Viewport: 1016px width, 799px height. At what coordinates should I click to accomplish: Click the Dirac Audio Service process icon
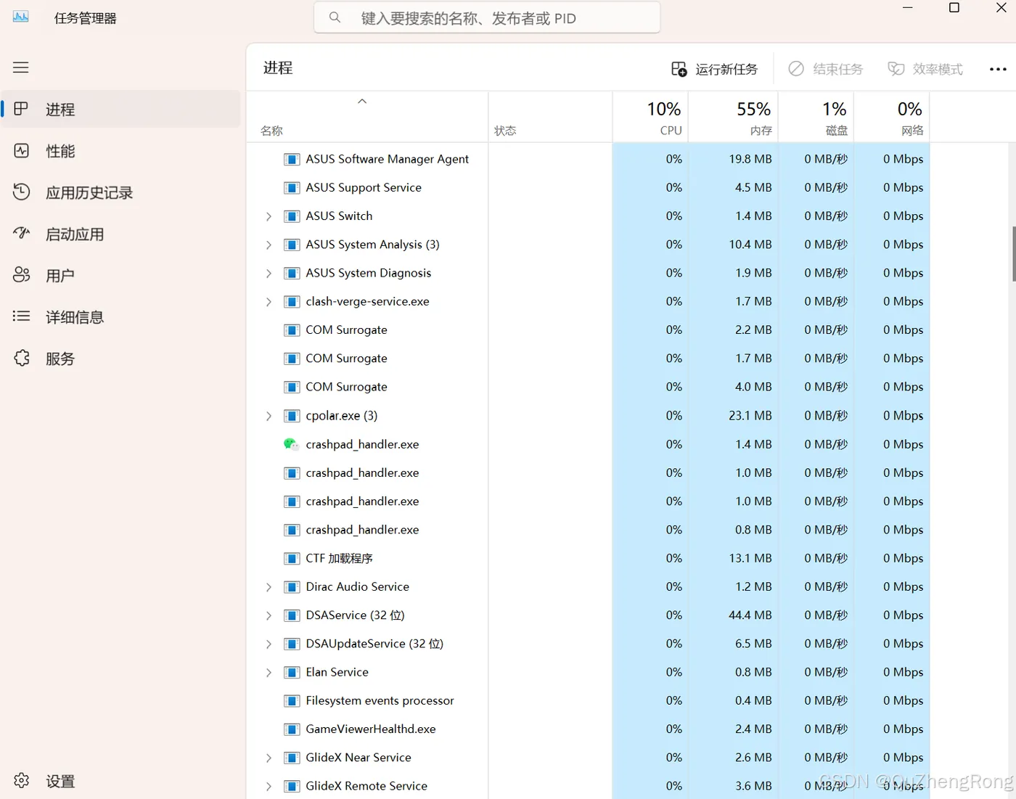click(x=292, y=587)
